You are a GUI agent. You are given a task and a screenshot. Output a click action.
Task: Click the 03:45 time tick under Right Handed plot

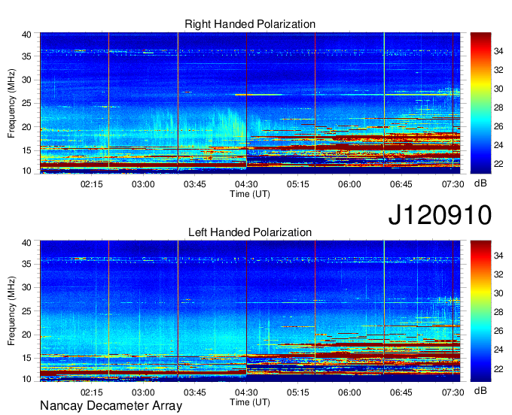coord(194,184)
